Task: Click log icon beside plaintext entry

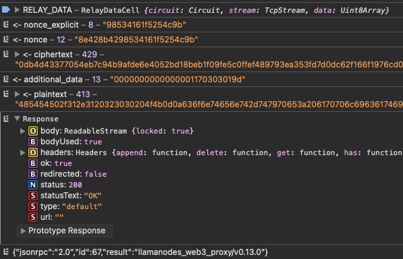Action: [6, 94]
